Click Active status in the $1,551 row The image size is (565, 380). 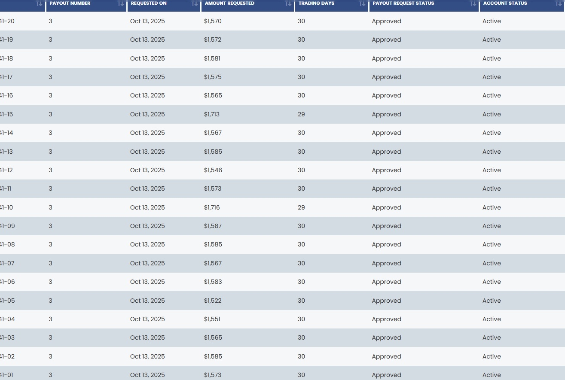click(x=492, y=319)
